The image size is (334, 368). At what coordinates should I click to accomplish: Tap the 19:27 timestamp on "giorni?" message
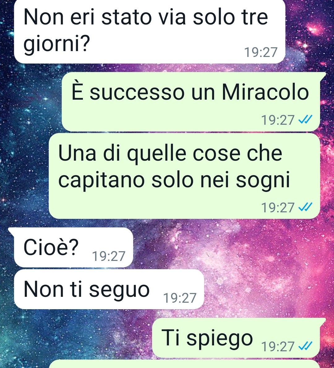(x=261, y=52)
